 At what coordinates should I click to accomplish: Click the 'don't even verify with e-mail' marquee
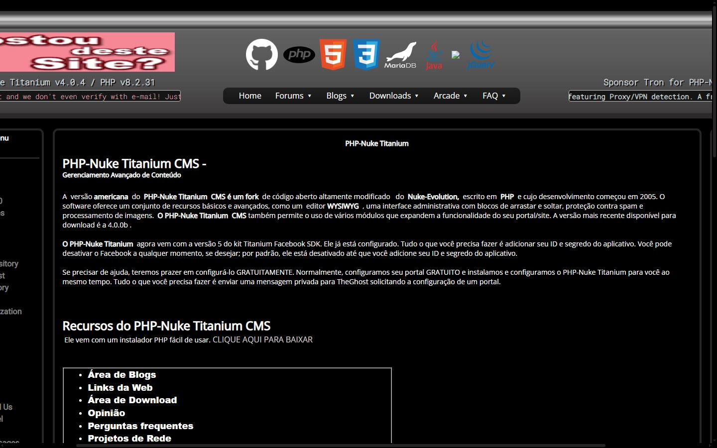tap(90, 96)
